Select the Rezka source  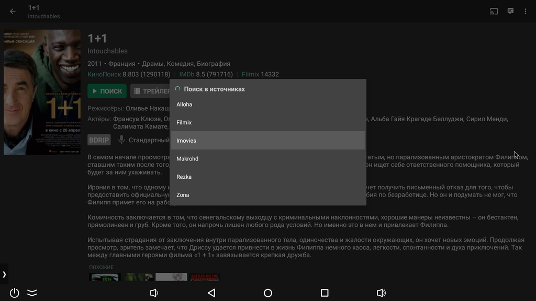tap(268, 177)
